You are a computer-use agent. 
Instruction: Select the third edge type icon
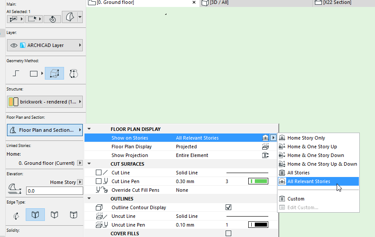54,215
